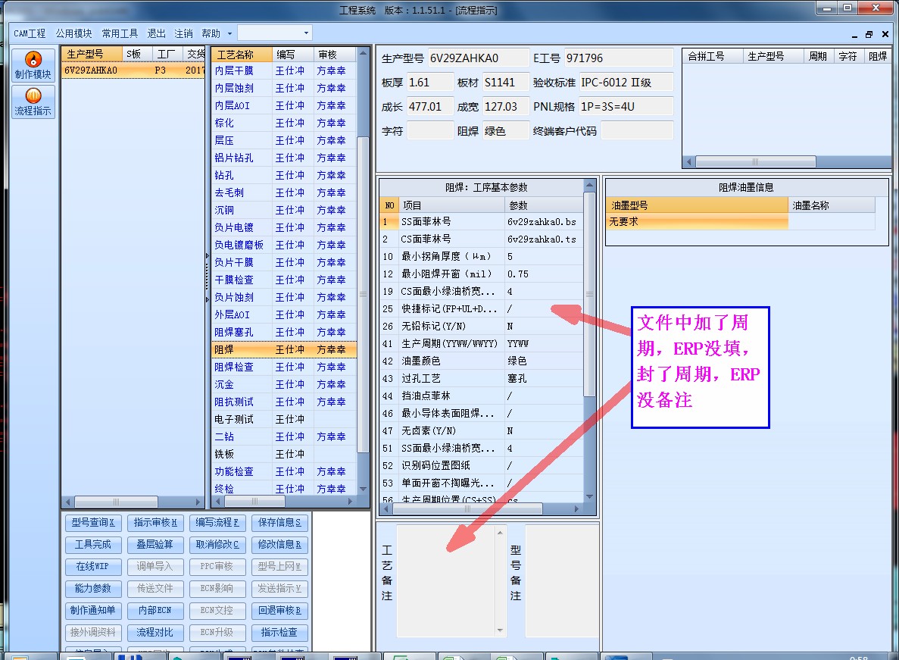Click the 编写流程F button

217,522
